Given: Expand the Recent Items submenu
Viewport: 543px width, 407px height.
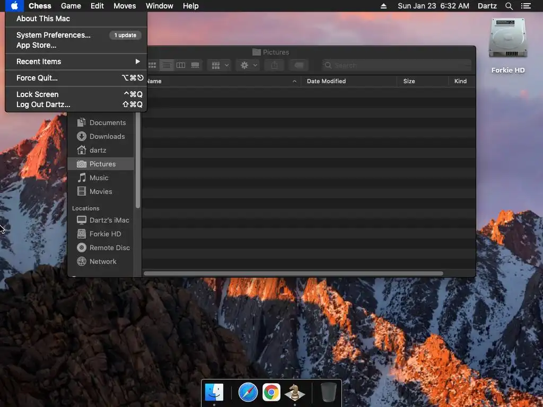Looking at the screenshot, I should 76,61.
